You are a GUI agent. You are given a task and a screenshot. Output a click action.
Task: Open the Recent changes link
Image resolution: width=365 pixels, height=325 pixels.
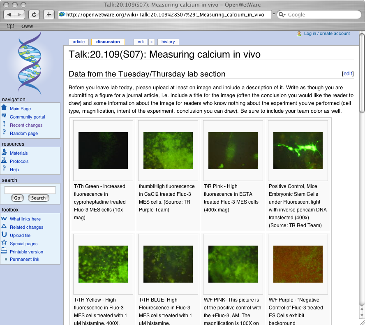tap(26, 125)
